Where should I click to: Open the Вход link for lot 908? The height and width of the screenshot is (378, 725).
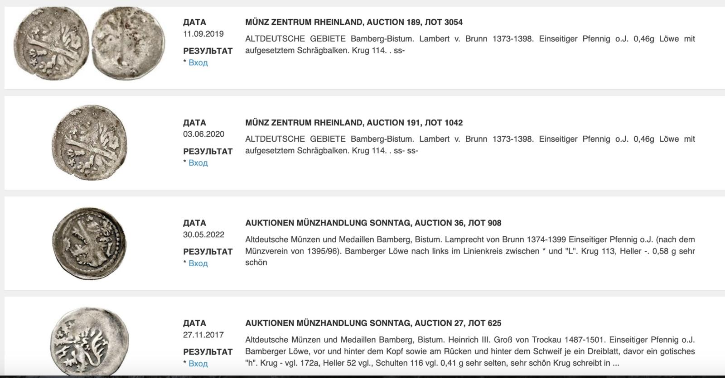coord(198,263)
